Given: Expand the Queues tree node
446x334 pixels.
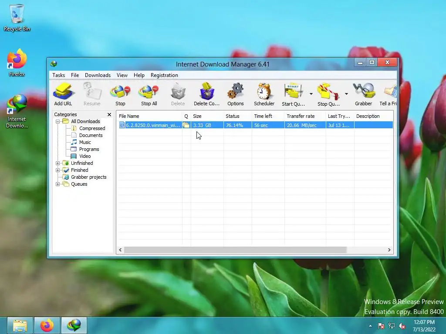Looking at the screenshot, I should [58, 184].
